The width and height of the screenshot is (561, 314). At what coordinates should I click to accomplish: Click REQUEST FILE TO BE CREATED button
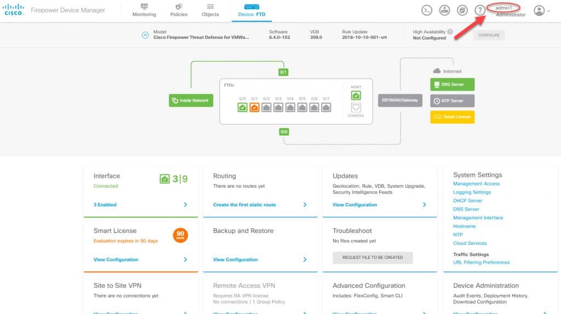[x=373, y=258]
